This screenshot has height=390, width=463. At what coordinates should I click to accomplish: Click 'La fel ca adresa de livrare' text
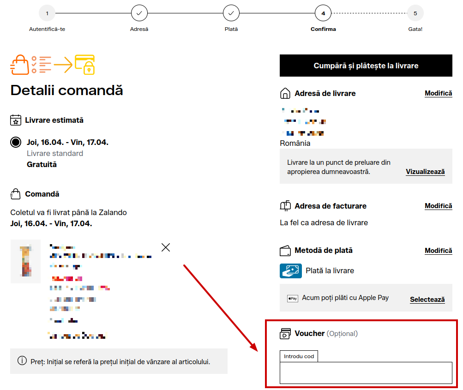coord(324,222)
